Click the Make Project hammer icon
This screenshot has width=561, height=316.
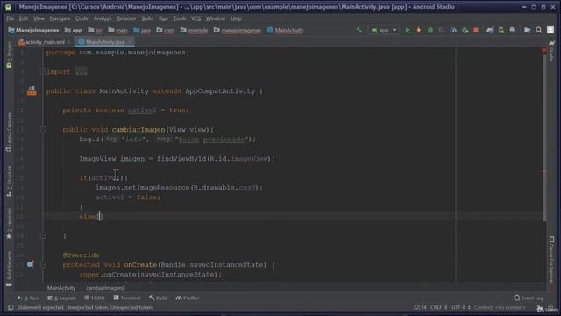(359, 31)
